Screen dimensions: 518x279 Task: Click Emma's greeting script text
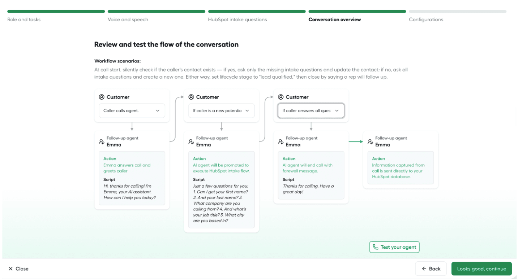pyautogui.click(x=130, y=192)
